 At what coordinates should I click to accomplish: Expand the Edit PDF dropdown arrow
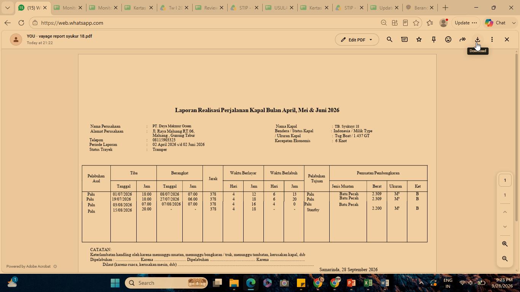[x=371, y=40]
